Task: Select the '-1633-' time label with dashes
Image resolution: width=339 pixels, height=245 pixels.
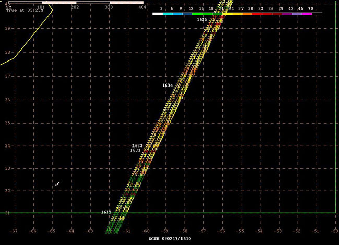Action: pos(137,146)
